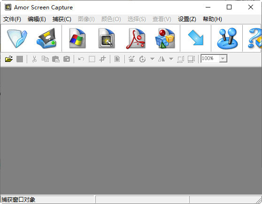Click the PDF Acrobat document icon
Viewport: 262px width, 204px height.
click(136, 38)
